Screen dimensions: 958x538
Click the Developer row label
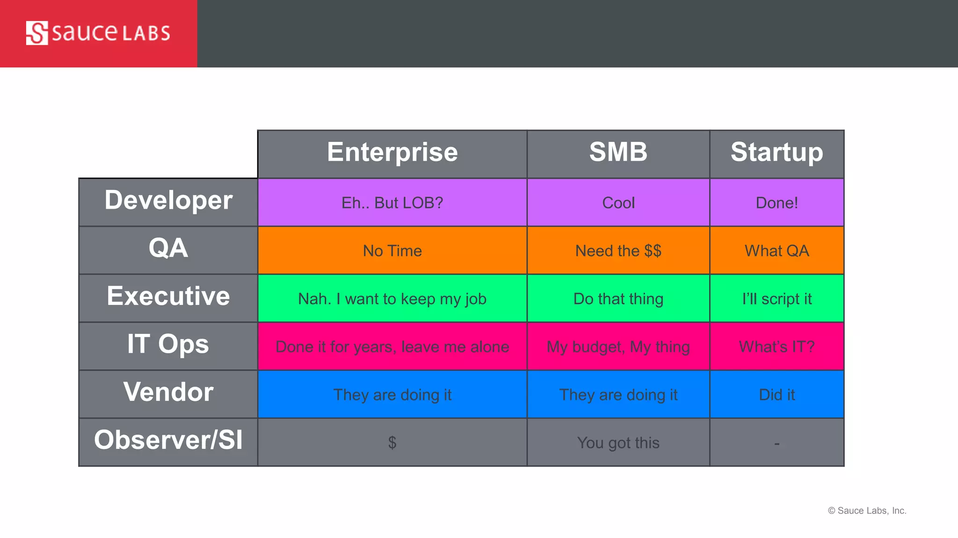168,202
